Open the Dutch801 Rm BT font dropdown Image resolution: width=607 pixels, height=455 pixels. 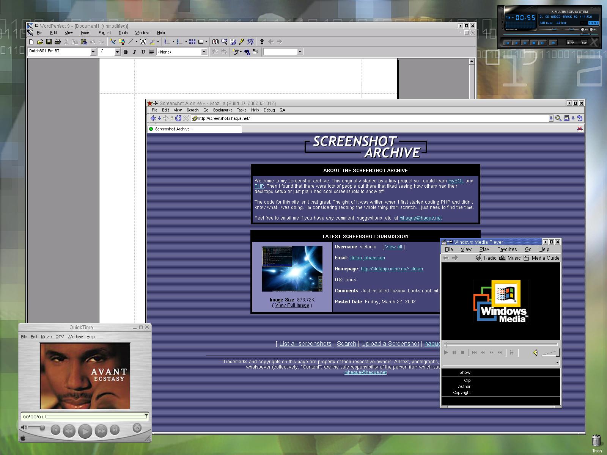pos(93,52)
